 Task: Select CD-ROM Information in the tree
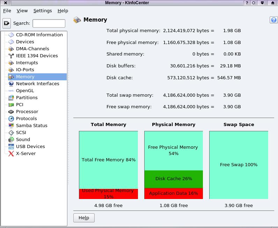pos(39,35)
